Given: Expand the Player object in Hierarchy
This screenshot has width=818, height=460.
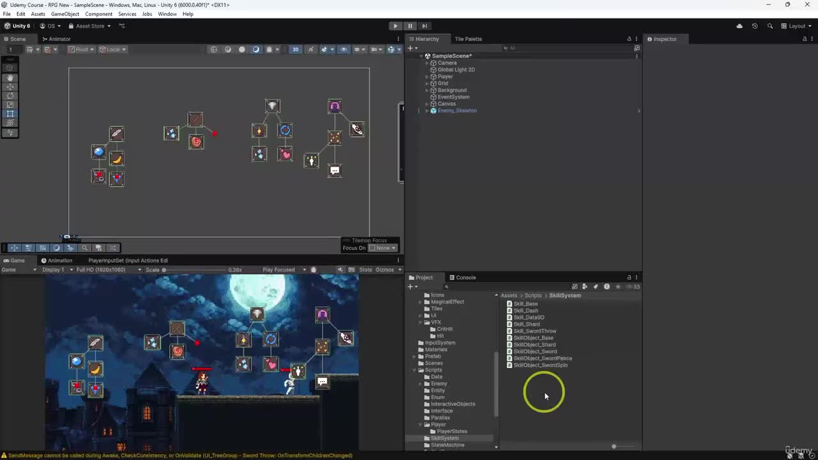Looking at the screenshot, I should [427, 77].
